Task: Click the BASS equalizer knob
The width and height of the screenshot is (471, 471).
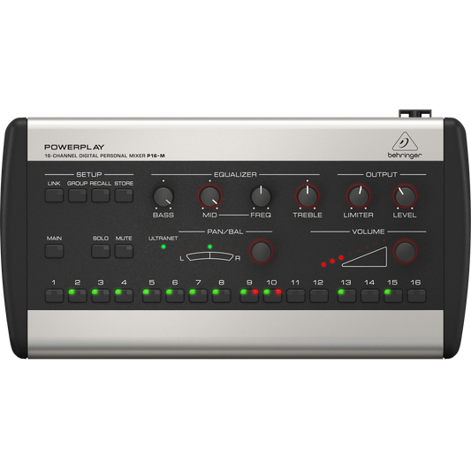Action: click(x=163, y=197)
